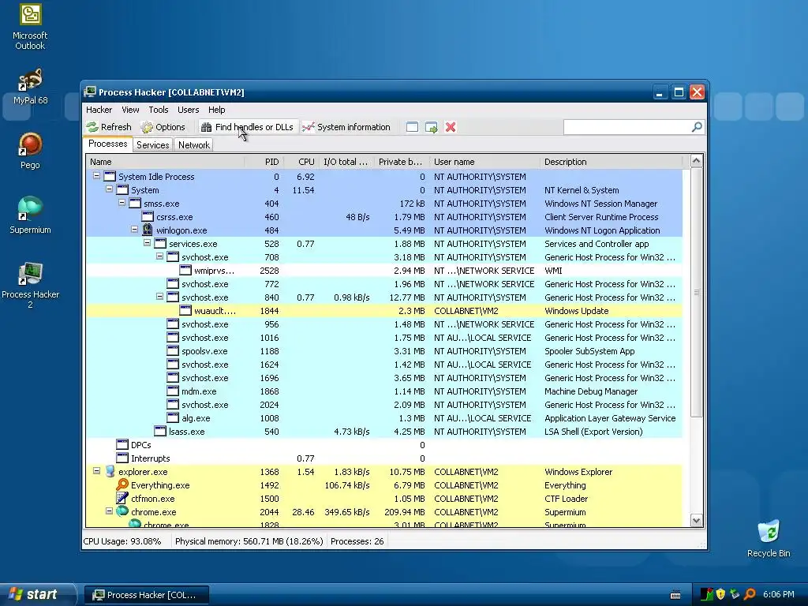808x606 pixels.
Task: Sort by the Name column header
Action: [165, 162]
